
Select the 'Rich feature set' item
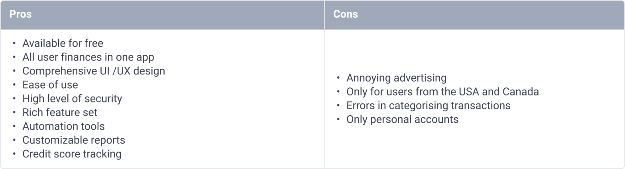pos(60,113)
